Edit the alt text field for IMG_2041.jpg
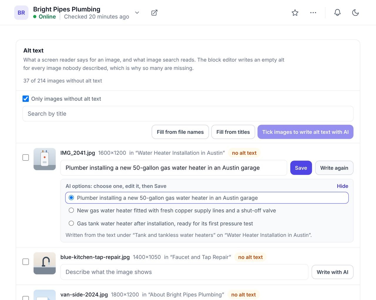The height and width of the screenshot is (300, 376). point(174,168)
